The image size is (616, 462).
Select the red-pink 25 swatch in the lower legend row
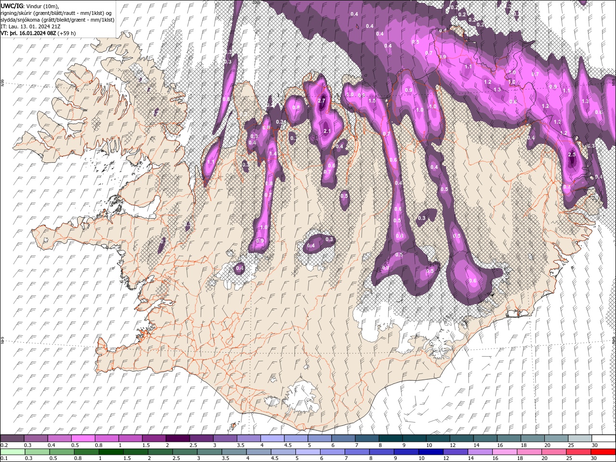[577, 452]
